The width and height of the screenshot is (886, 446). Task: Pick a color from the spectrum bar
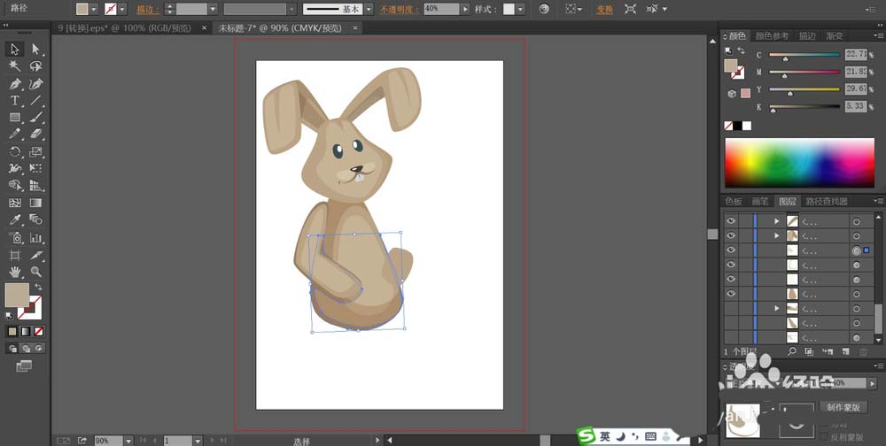point(799,163)
